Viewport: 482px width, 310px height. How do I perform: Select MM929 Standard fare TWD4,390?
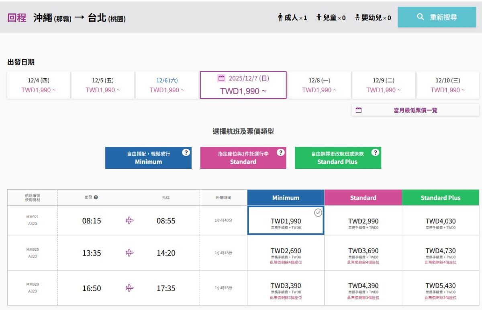click(363, 288)
